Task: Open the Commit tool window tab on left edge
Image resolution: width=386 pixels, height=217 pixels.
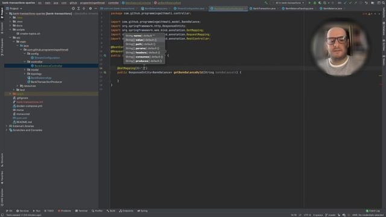Action: (x=2, y=28)
